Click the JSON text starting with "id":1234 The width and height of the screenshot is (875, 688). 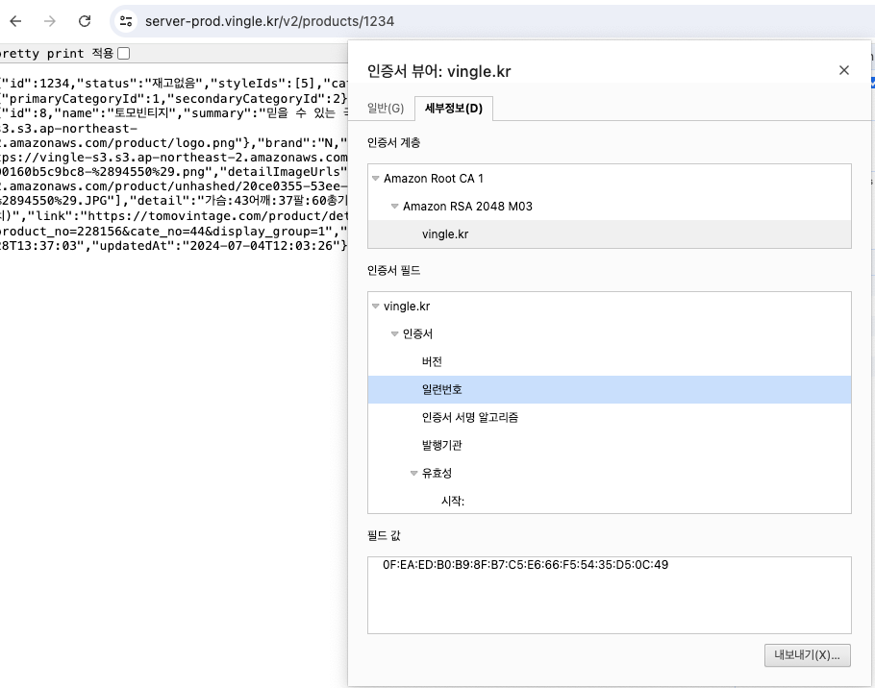click(x=173, y=84)
